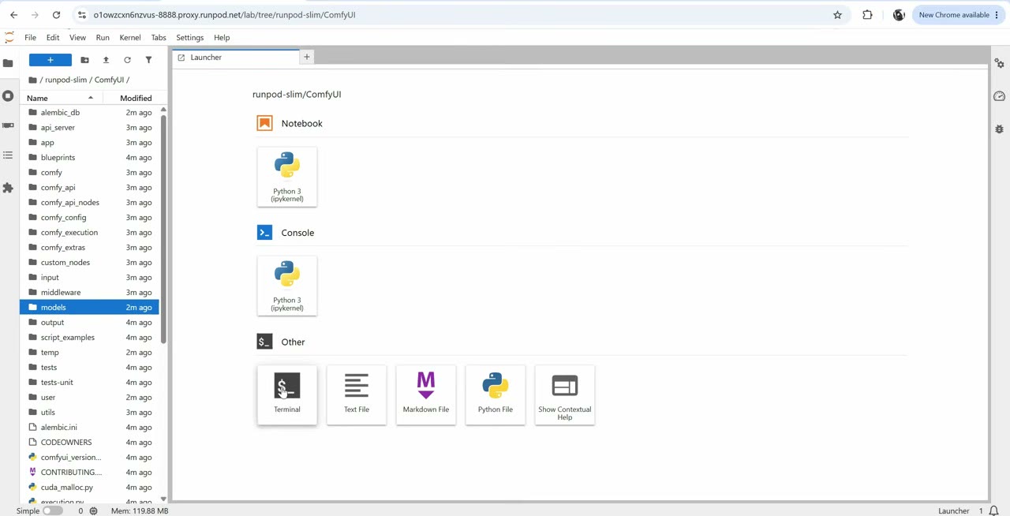Open the Extension Manager sidebar
1010x516 pixels.
tap(8, 188)
